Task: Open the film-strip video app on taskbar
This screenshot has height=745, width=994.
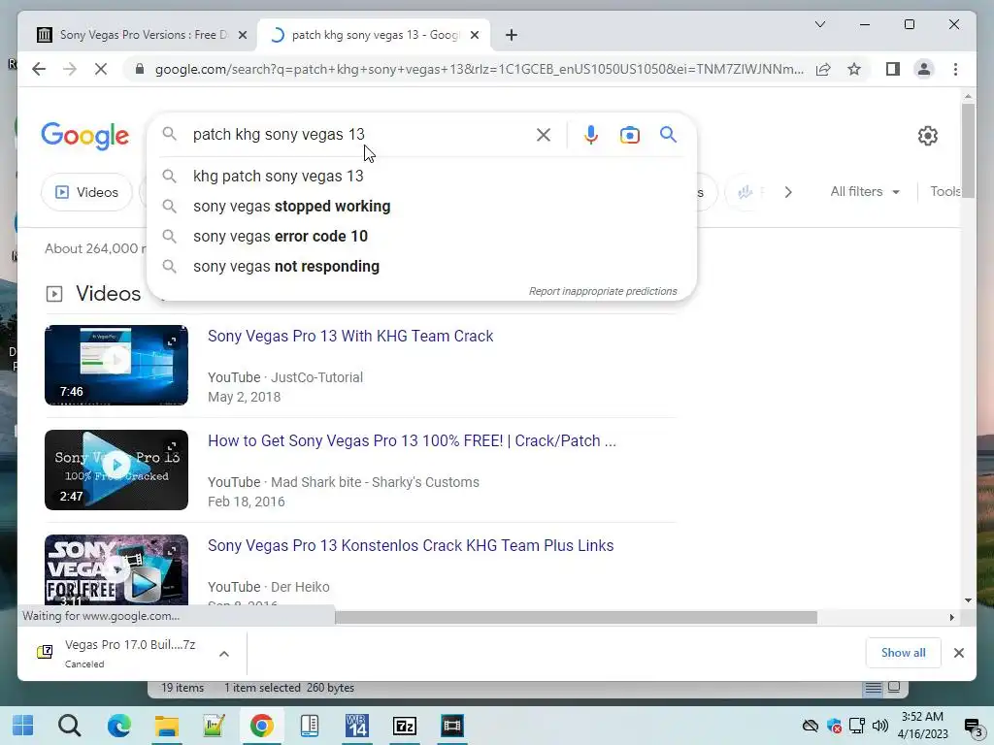Action: point(452,726)
